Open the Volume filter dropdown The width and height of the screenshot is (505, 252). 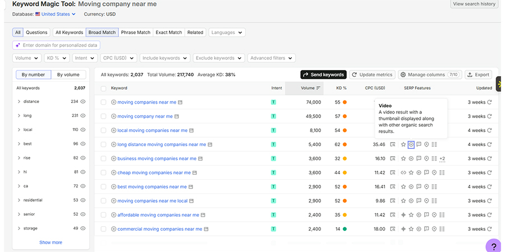[x=27, y=58]
